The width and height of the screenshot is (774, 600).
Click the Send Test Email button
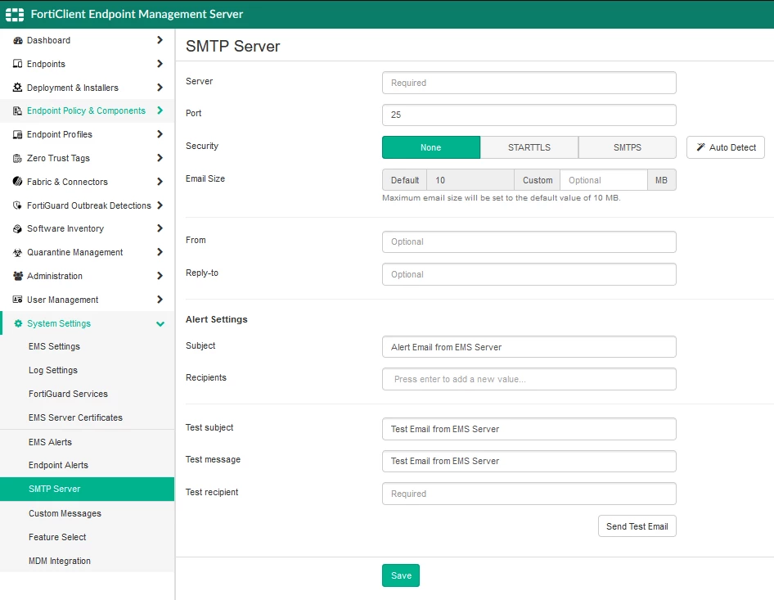[x=637, y=526]
